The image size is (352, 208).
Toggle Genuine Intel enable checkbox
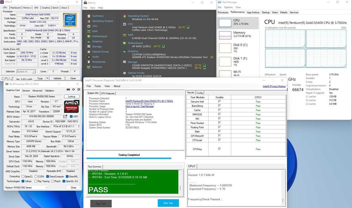coord(219,102)
